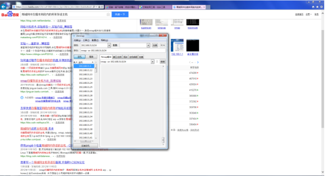This screenshot has height=176, width=325.
Task: Open the browser home icon
Action: (x=313, y=7)
